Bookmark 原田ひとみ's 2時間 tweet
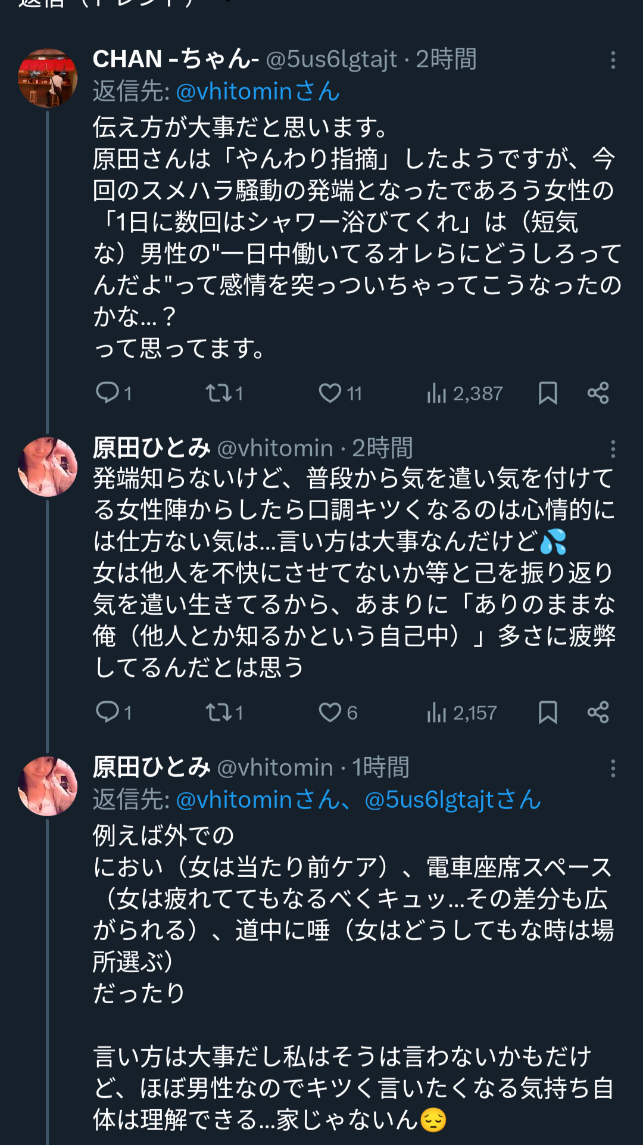This screenshot has height=1145, width=643. pyautogui.click(x=548, y=712)
